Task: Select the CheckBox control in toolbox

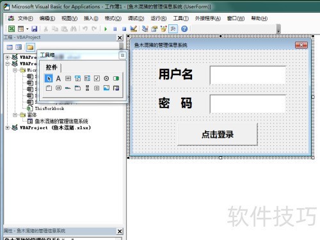Action: [97, 79]
